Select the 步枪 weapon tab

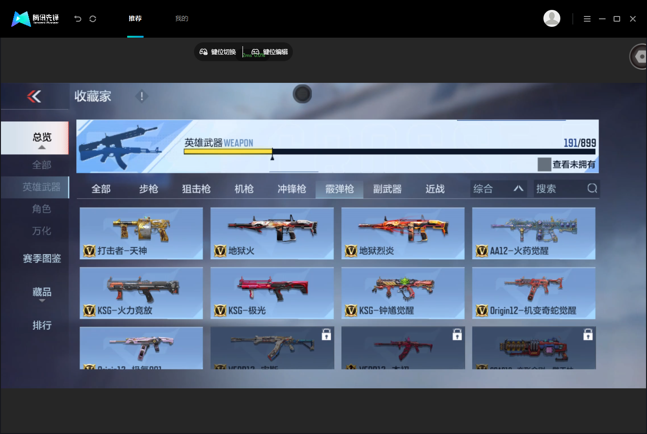pos(148,189)
